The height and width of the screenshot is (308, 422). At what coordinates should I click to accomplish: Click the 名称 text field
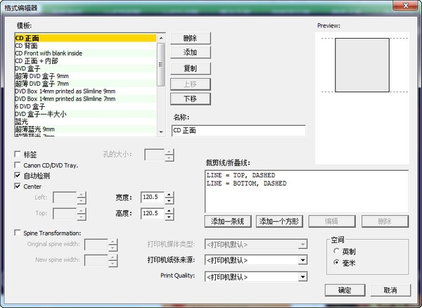(238, 131)
